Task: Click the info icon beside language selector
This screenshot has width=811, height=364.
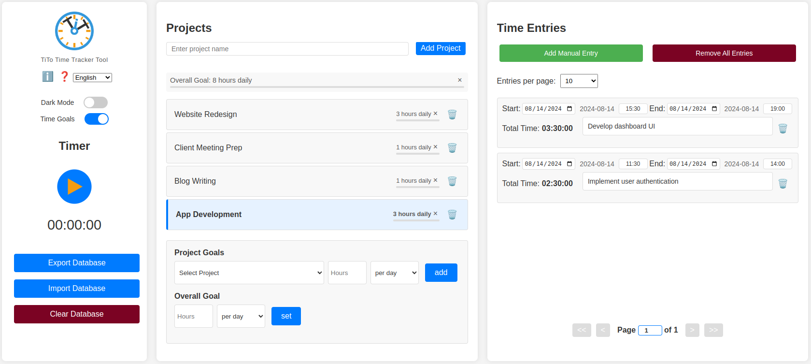Action: pyautogui.click(x=47, y=76)
